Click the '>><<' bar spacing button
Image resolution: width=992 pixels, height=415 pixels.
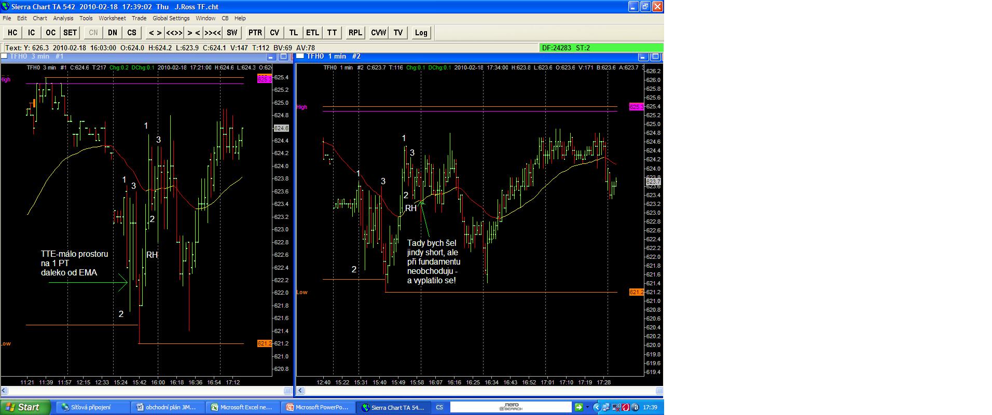point(213,33)
